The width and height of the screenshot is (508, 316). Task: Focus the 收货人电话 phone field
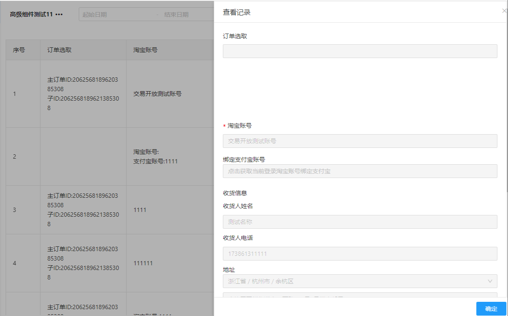pos(360,254)
